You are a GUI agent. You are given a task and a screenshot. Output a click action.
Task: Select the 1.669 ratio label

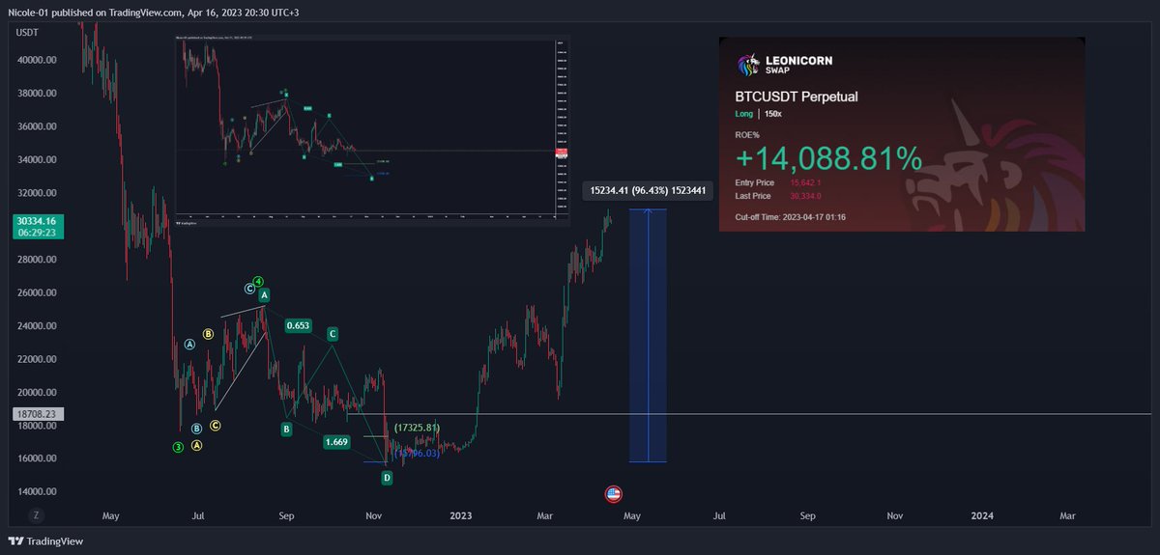[336, 442]
